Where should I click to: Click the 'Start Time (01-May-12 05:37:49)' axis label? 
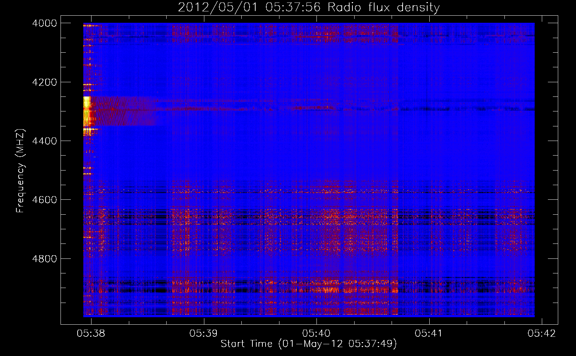click(x=309, y=344)
